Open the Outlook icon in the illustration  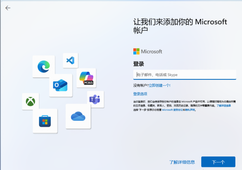[61, 85]
